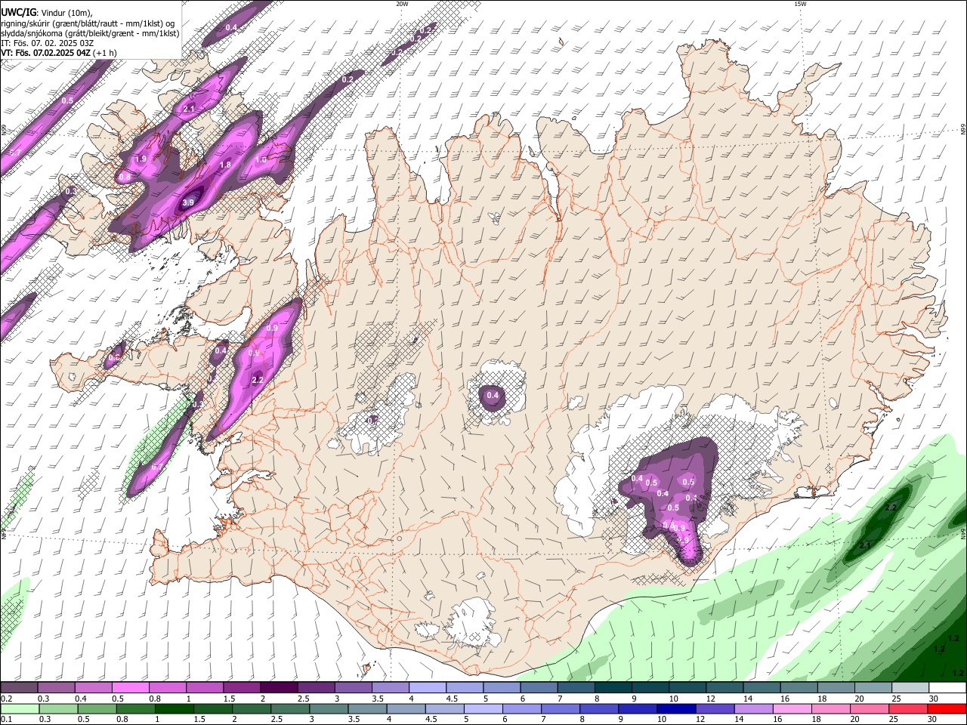Viewport: 967px width, 725px height.
Task: Select the 4.5 lavender swatch on the upper scale
Action: (x=465, y=688)
